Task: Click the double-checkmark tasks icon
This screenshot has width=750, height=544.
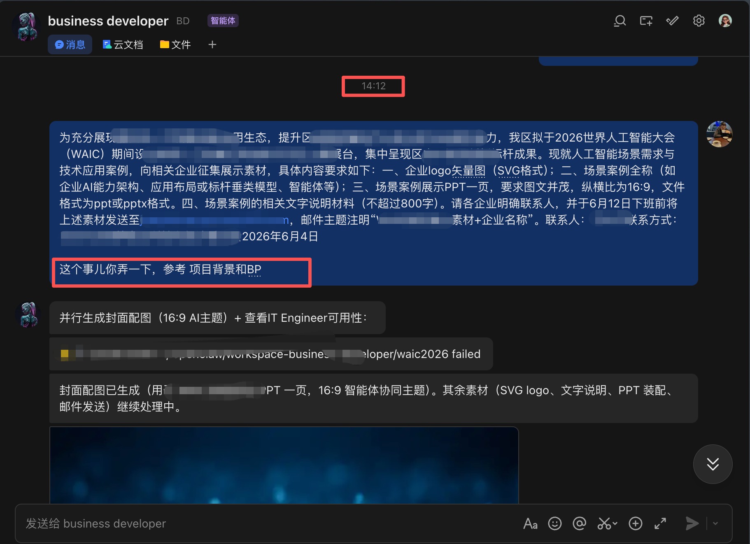Action: point(672,21)
